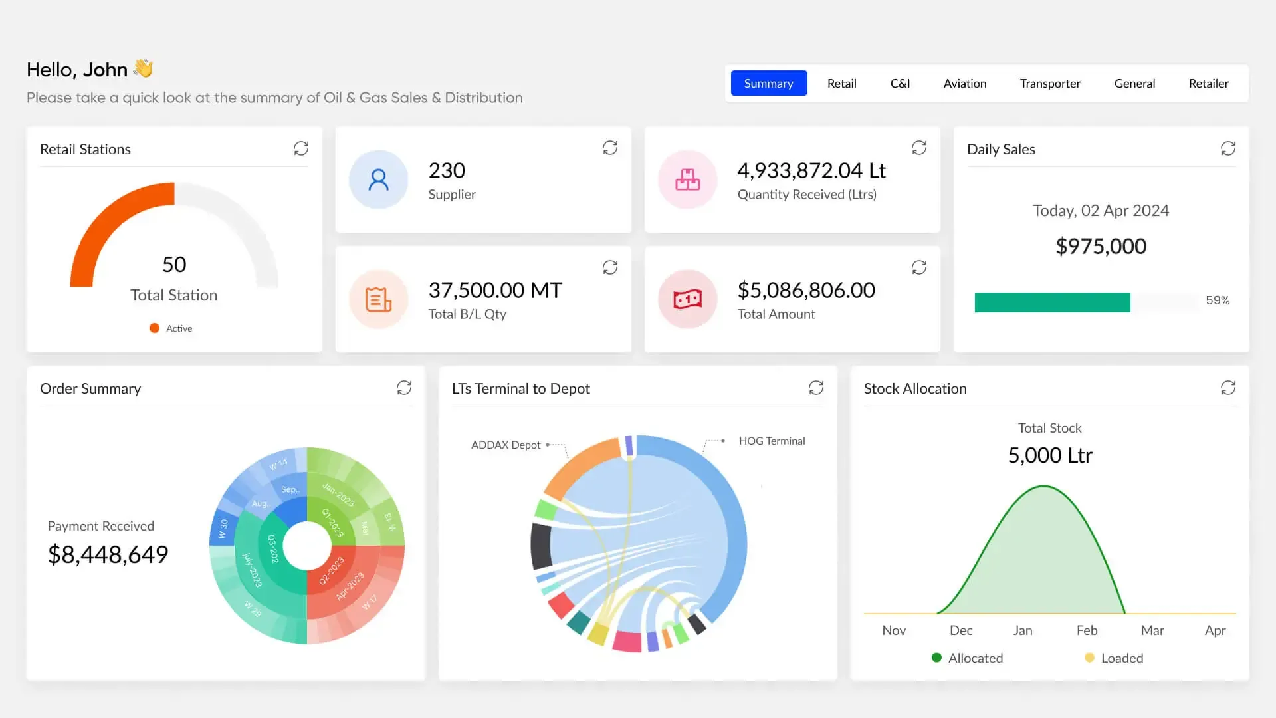Viewport: 1276px width, 718px height.
Task: Refresh the Daily Sales card
Action: click(x=1228, y=148)
